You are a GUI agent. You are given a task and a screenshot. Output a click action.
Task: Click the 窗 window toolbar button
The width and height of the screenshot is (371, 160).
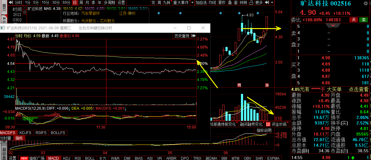tap(236, 2)
